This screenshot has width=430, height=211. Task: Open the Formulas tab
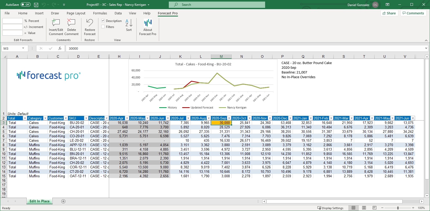click(x=100, y=13)
